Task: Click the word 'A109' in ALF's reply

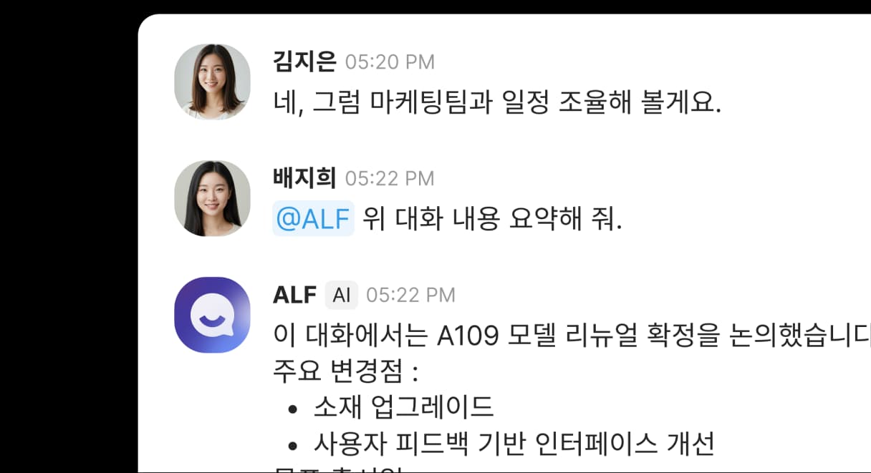Action: tap(461, 336)
